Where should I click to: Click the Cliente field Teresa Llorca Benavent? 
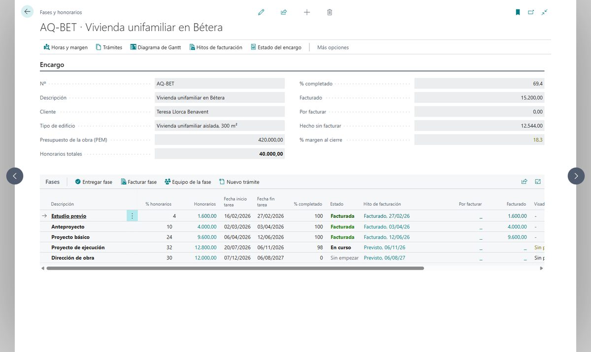220,111
